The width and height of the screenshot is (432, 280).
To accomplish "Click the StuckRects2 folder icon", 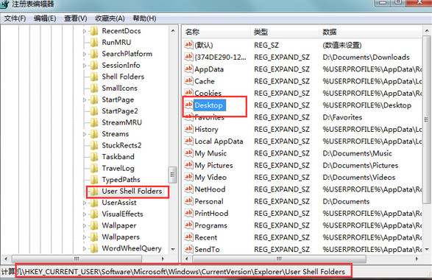I will (x=94, y=145).
